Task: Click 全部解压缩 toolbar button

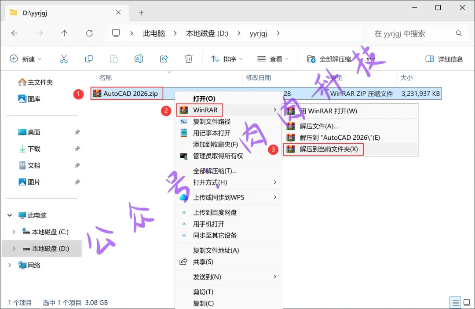Action: point(329,59)
